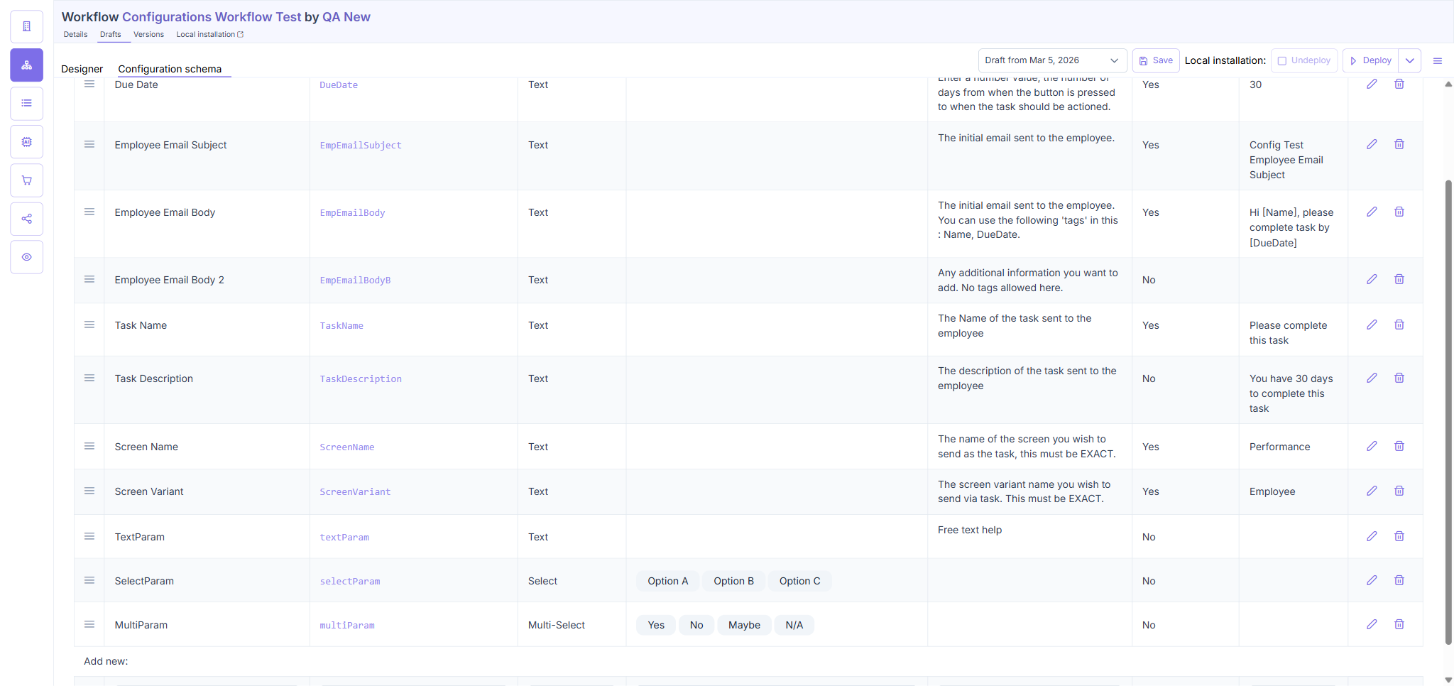Select the Configuration schema tab
Screen dimensions: 1454x686
pos(170,69)
